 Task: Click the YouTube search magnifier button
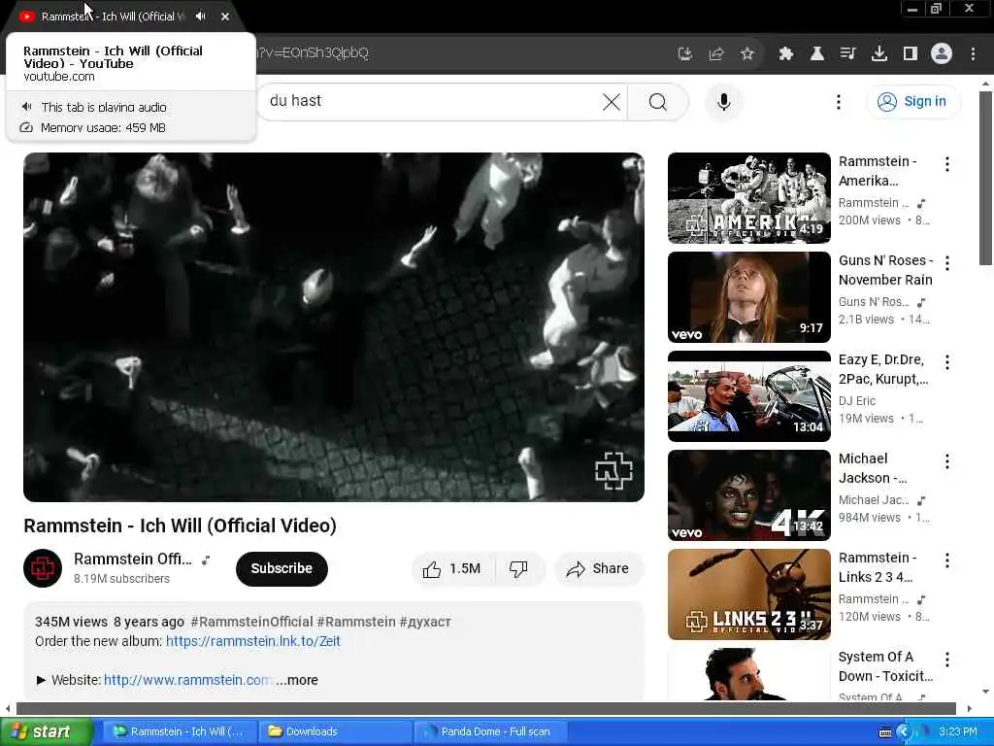tap(658, 101)
